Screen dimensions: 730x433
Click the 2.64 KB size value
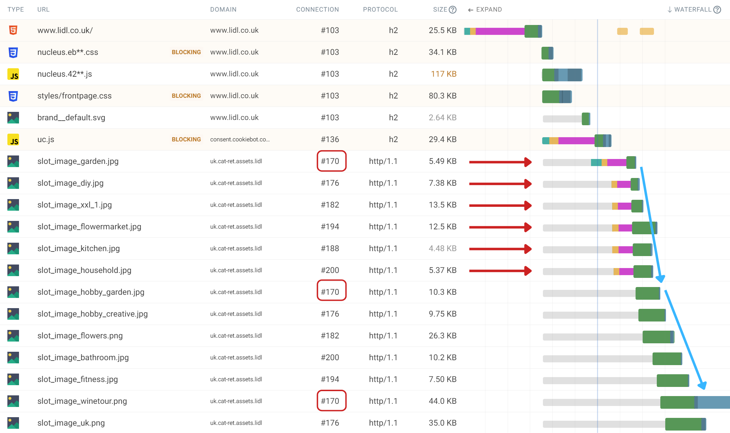443,117
